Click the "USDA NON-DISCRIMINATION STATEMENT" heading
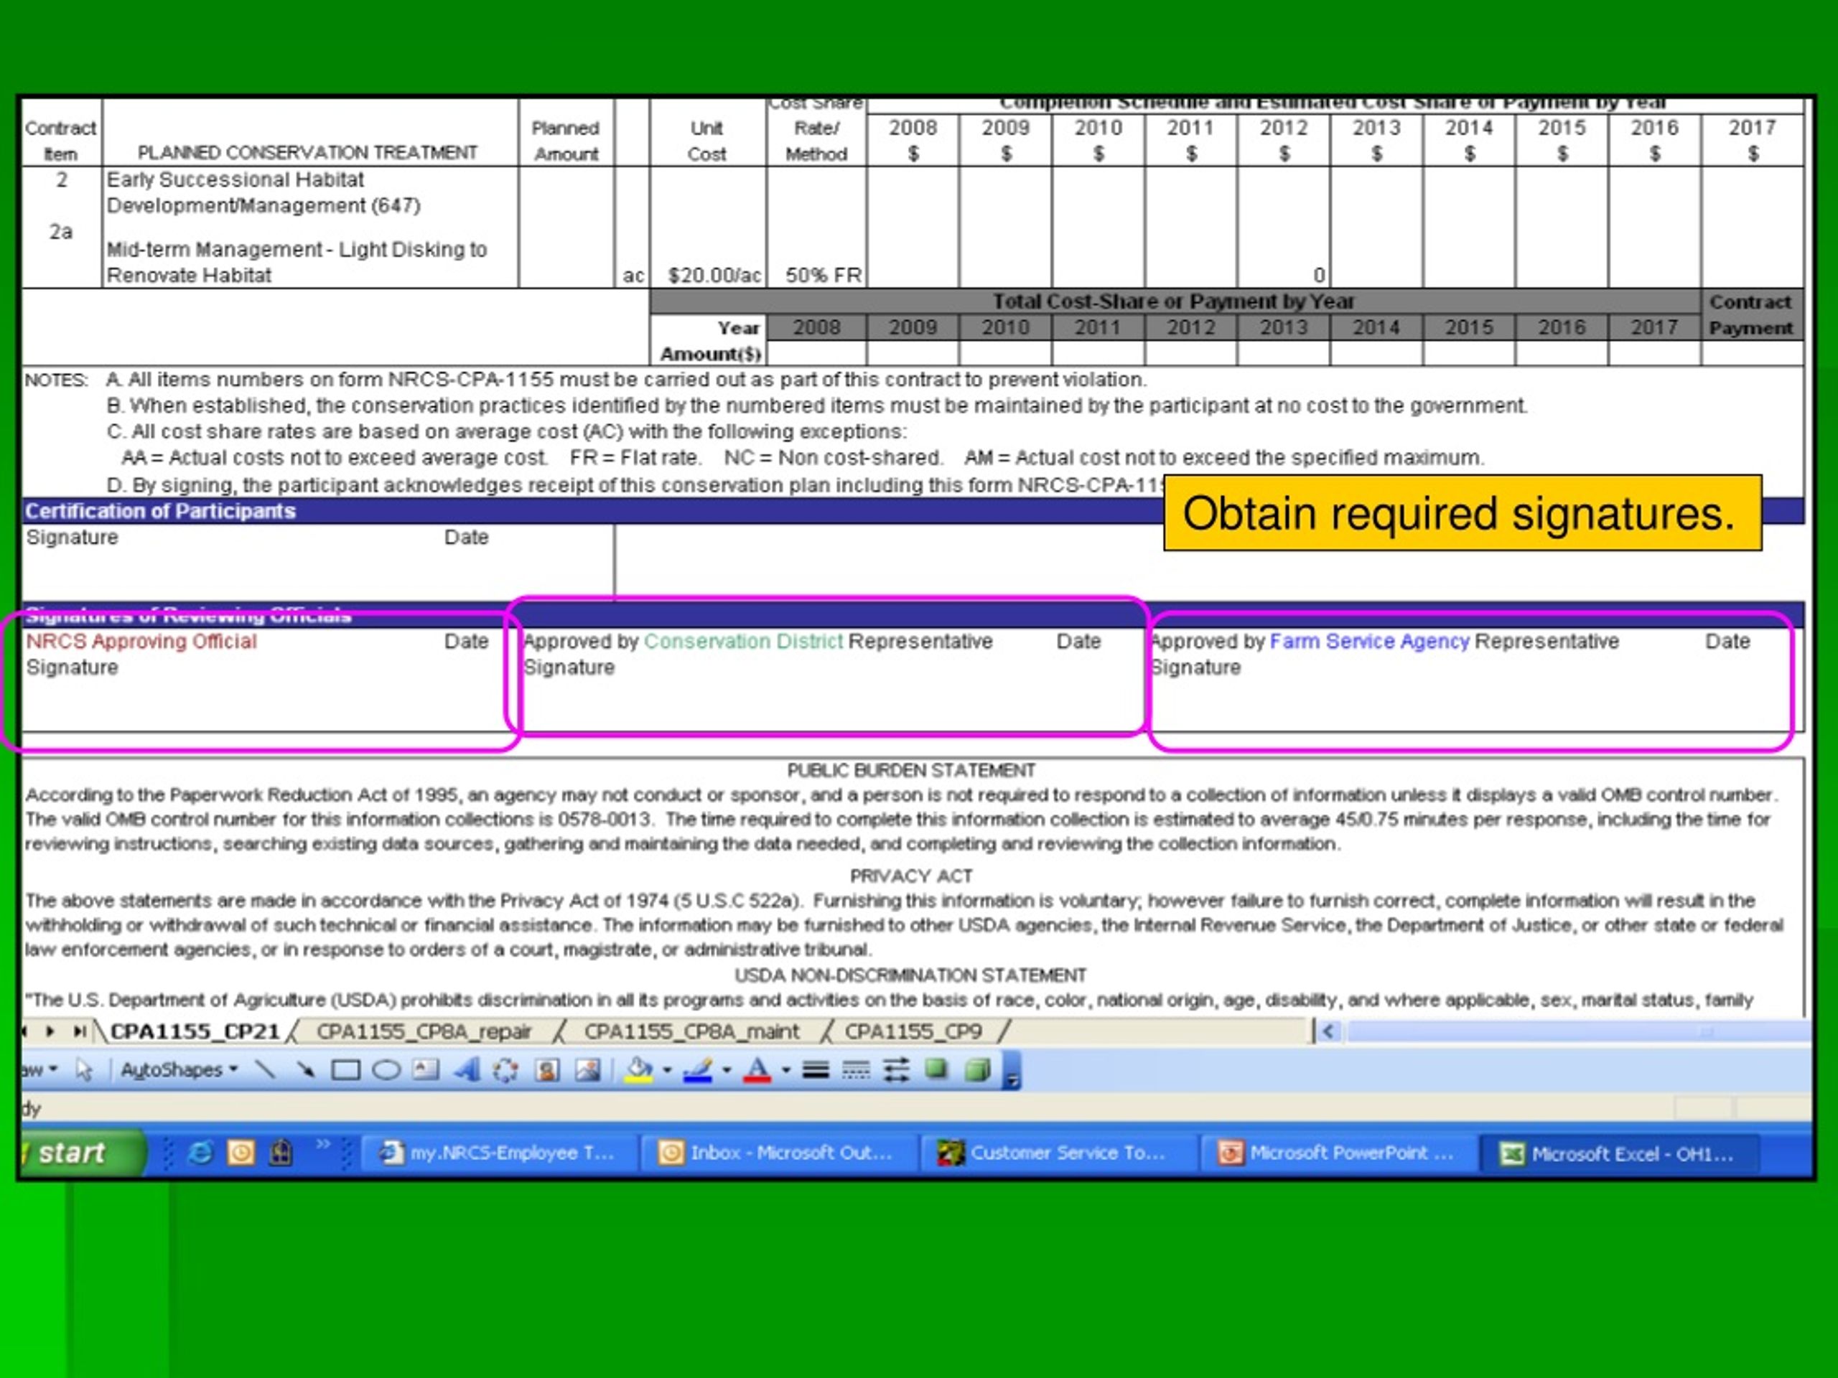This screenshot has height=1378, width=1838. pyautogui.click(x=910, y=975)
